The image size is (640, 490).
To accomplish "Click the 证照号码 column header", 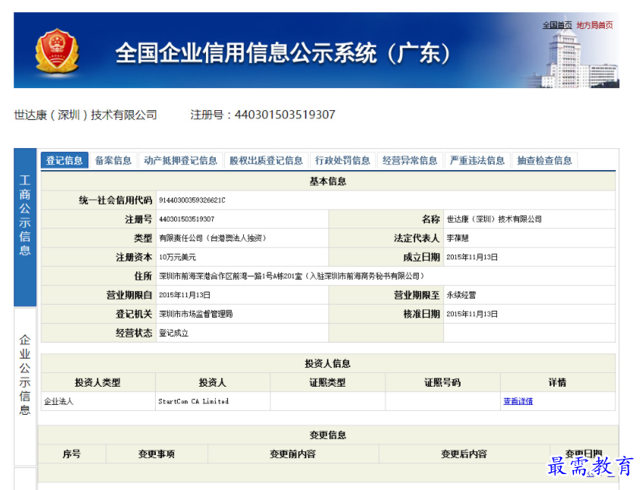I will click(442, 382).
